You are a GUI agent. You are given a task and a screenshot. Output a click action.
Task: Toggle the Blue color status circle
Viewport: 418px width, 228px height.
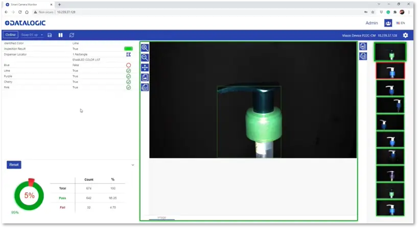[128, 65]
